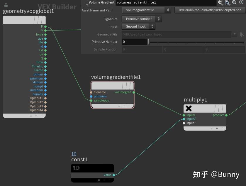Screen dimensions: 246x186
Task: Click the lock icon above geometryvopglobal1
Action: [x=6, y=5]
